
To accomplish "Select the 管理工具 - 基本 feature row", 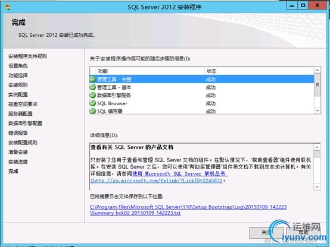I will click(201, 87).
